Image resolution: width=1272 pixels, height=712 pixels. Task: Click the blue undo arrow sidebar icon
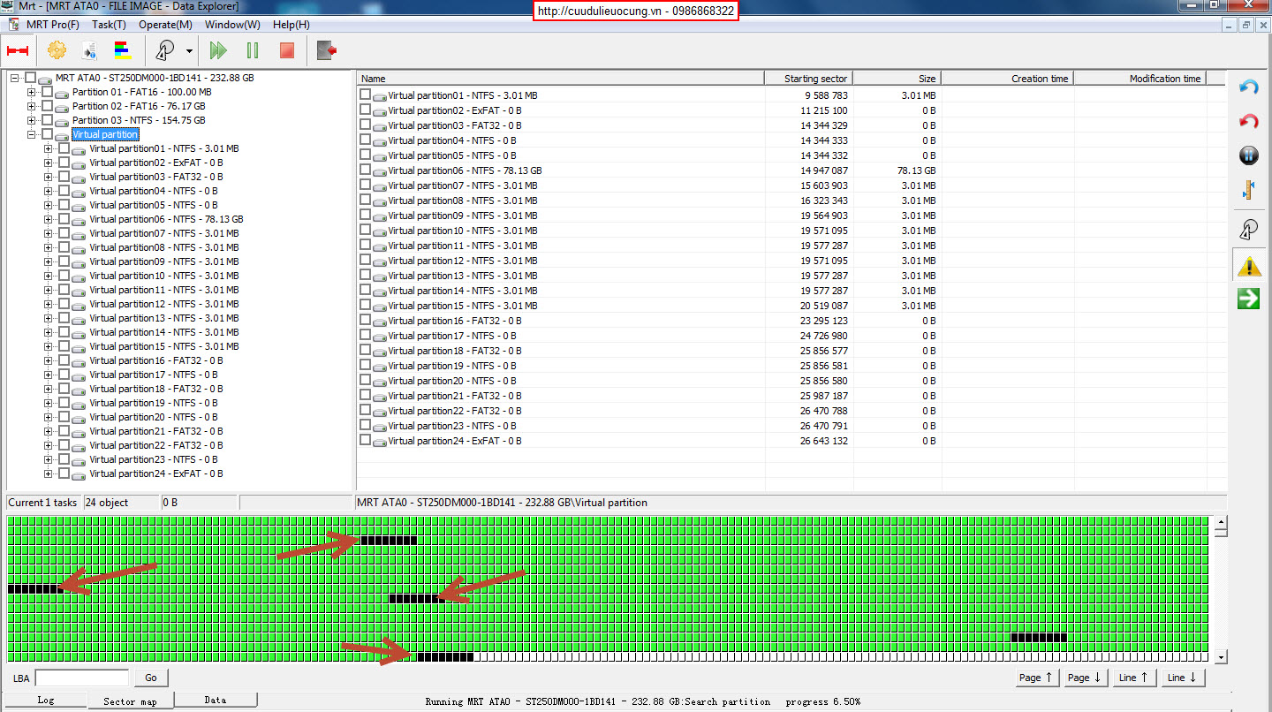[1248, 87]
